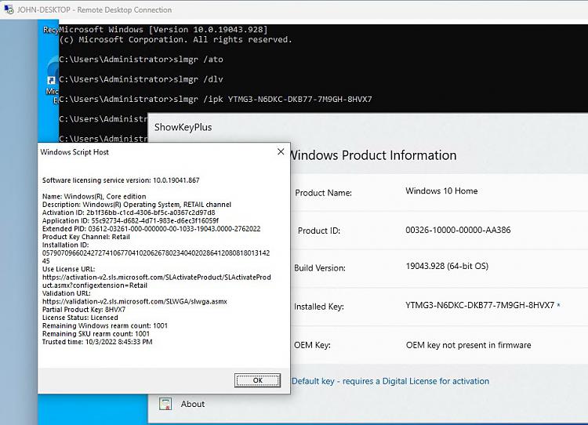This screenshot has height=425, width=588.
Task: Click the Build Version value 19043.928
Action: click(447, 267)
